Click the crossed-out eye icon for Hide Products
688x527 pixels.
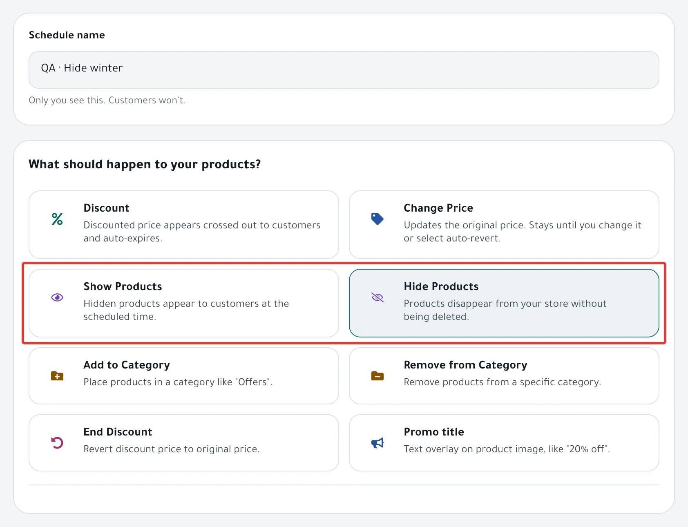[378, 297]
